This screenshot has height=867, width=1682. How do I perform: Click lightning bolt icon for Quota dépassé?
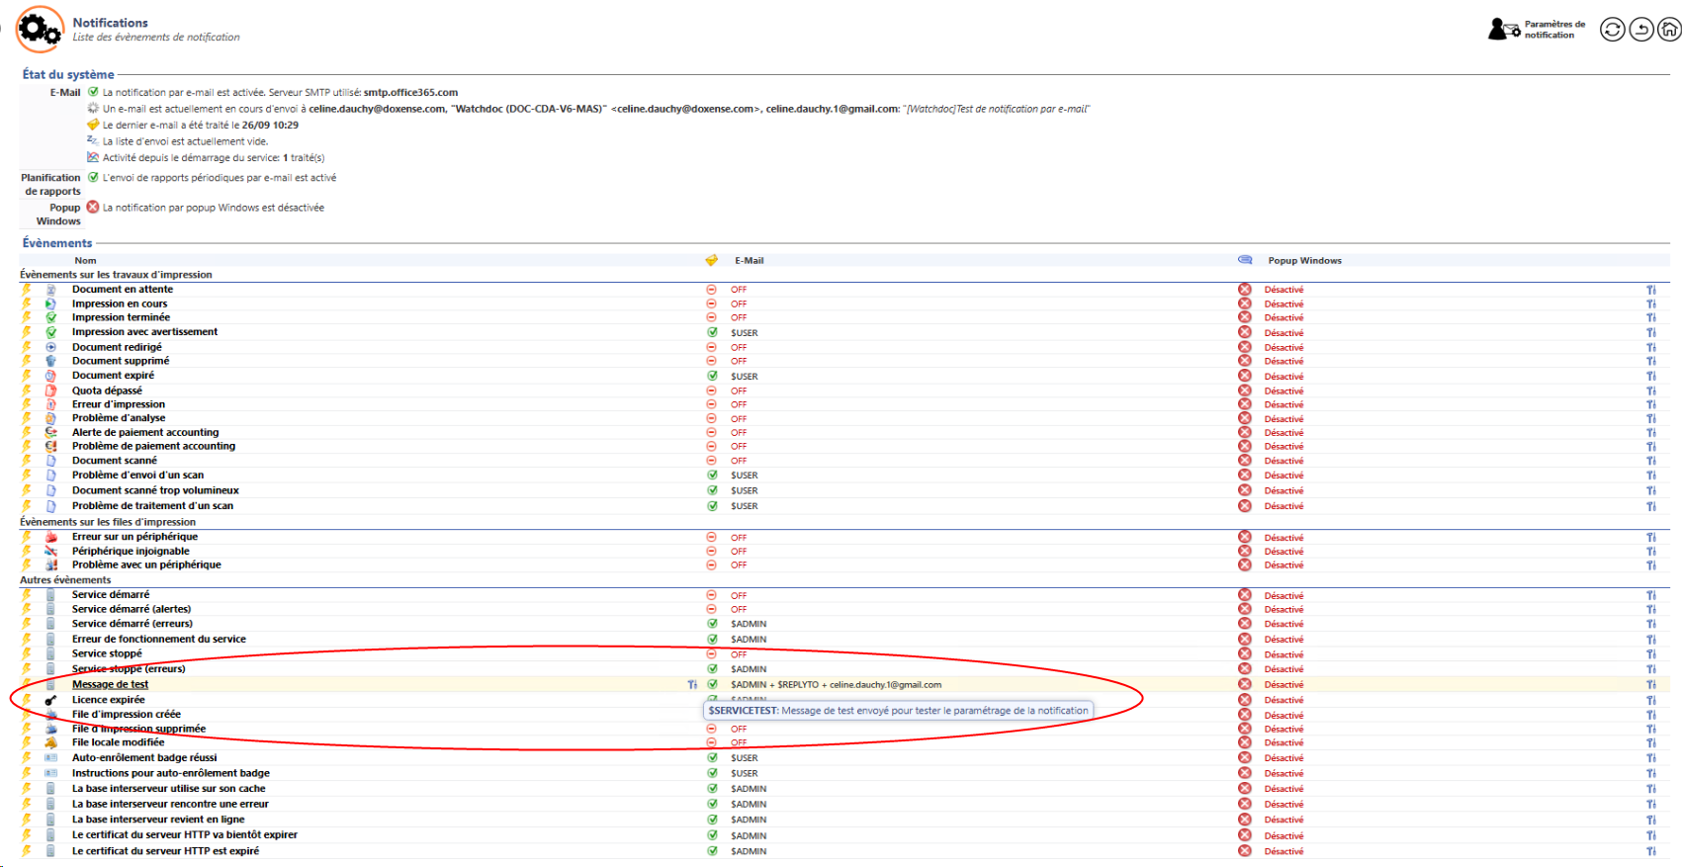[27, 390]
